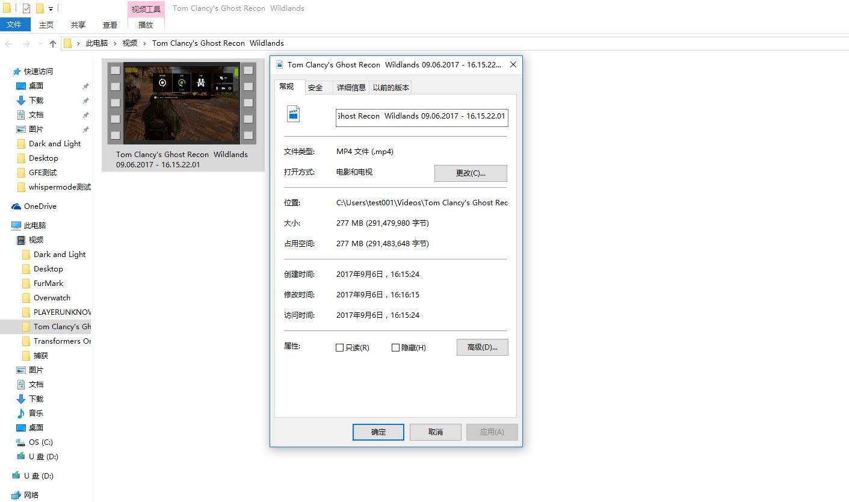Image resolution: width=849 pixels, height=502 pixels.
Task: Select the 图片 icon under 快速访问
Action: (x=21, y=129)
